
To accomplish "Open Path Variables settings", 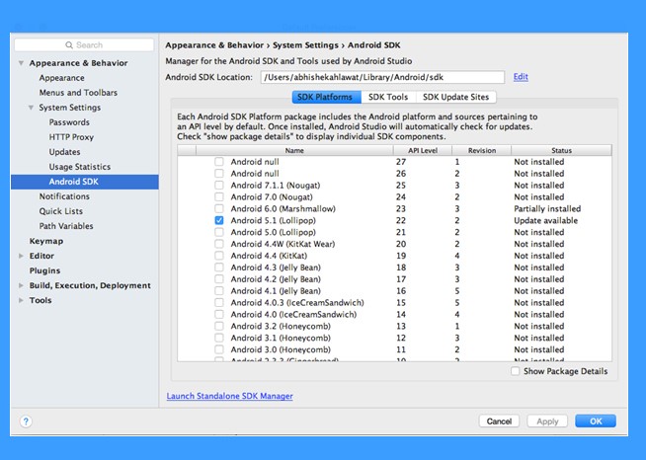I will point(66,226).
